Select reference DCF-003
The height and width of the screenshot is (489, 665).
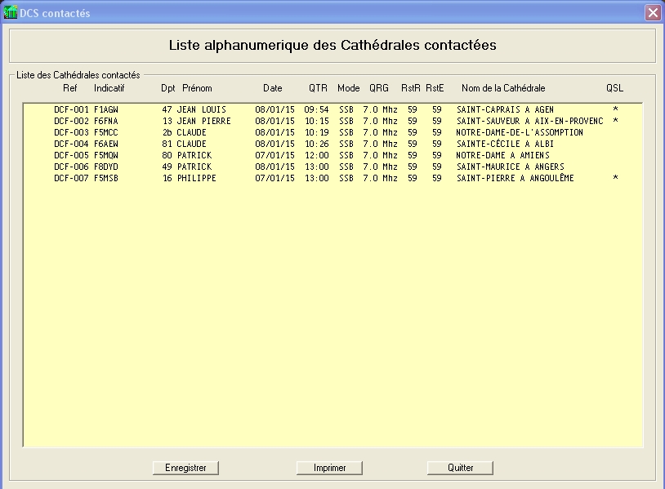71,132
